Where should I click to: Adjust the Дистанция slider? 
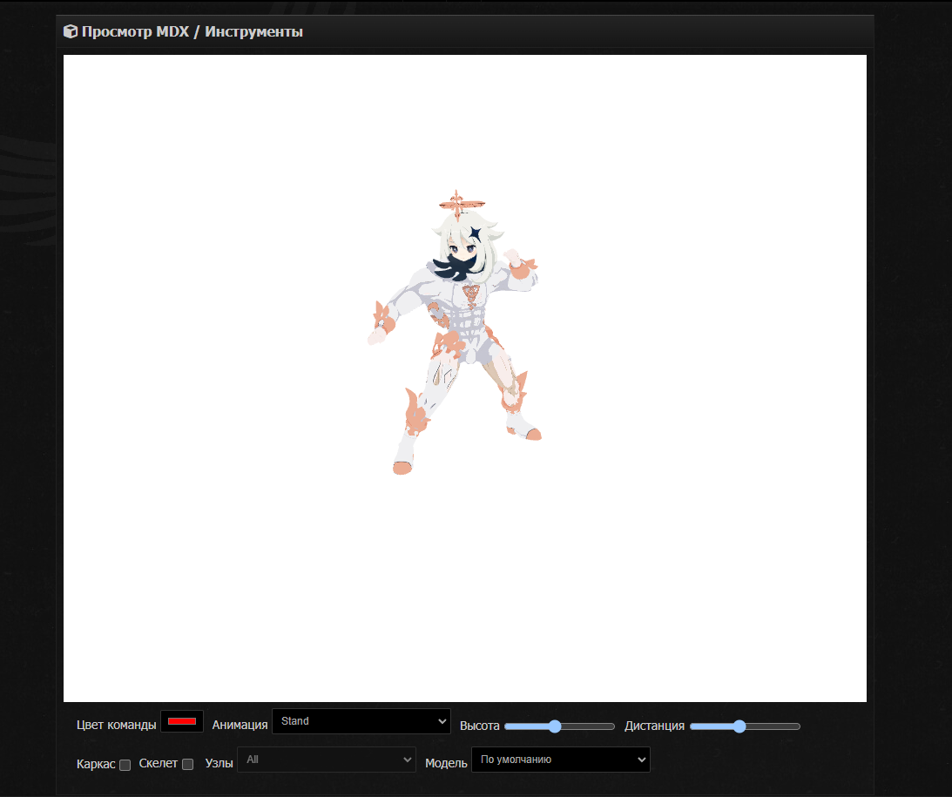click(x=745, y=726)
